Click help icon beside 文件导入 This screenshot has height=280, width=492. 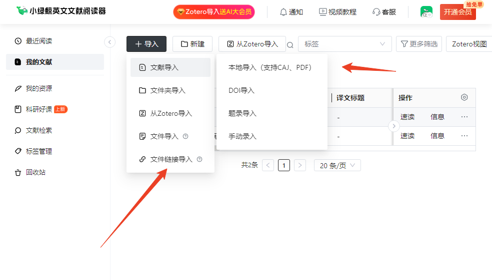coord(185,136)
